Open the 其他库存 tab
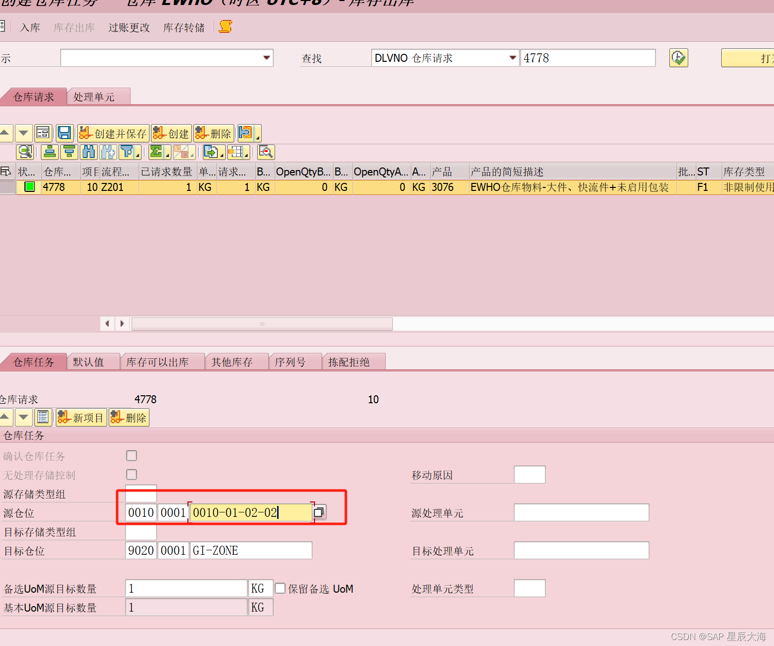774x646 pixels. pyautogui.click(x=237, y=362)
